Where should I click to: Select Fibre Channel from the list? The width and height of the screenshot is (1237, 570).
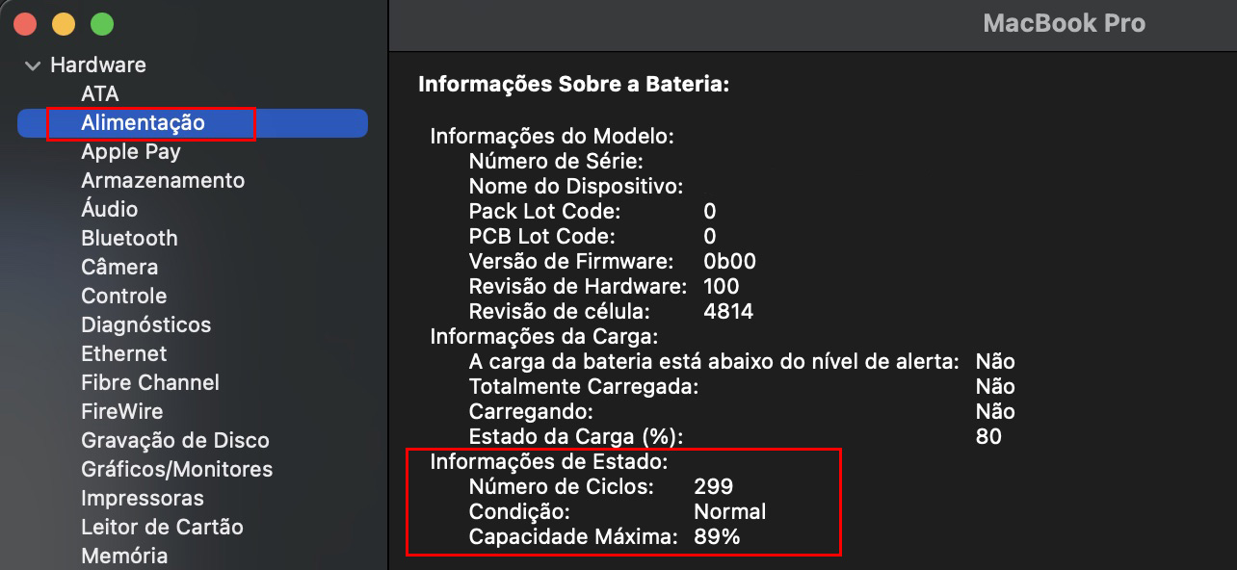[x=150, y=382]
